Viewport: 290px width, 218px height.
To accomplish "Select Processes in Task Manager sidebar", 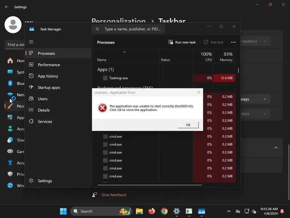I will tap(58, 53).
